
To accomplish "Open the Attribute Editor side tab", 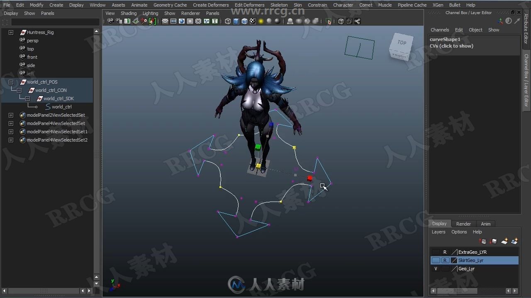I will click(x=526, y=29).
